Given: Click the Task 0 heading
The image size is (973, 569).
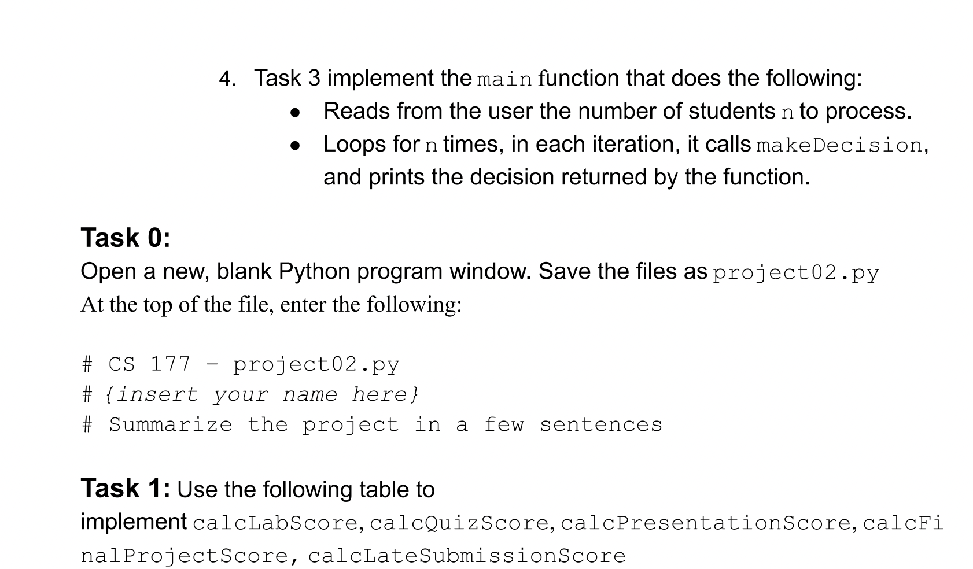Looking at the screenshot, I should tap(126, 238).
